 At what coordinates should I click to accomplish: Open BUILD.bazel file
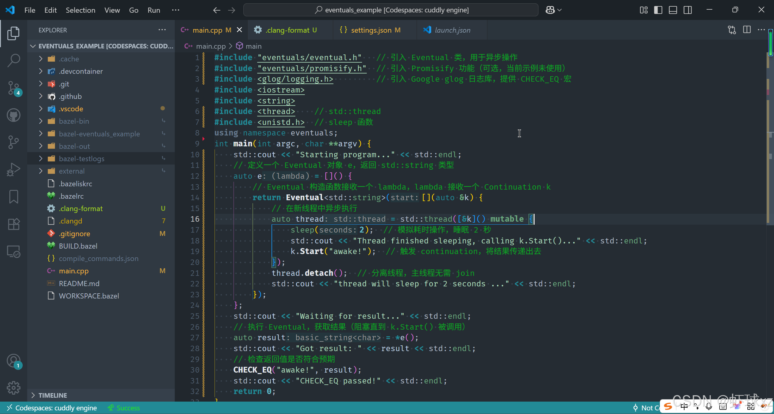(x=101, y=246)
